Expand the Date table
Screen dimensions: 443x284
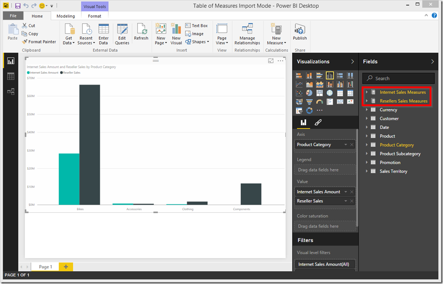click(x=366, y=127)
